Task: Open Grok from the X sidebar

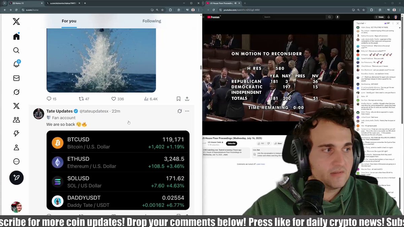Action: click(16, 92)
